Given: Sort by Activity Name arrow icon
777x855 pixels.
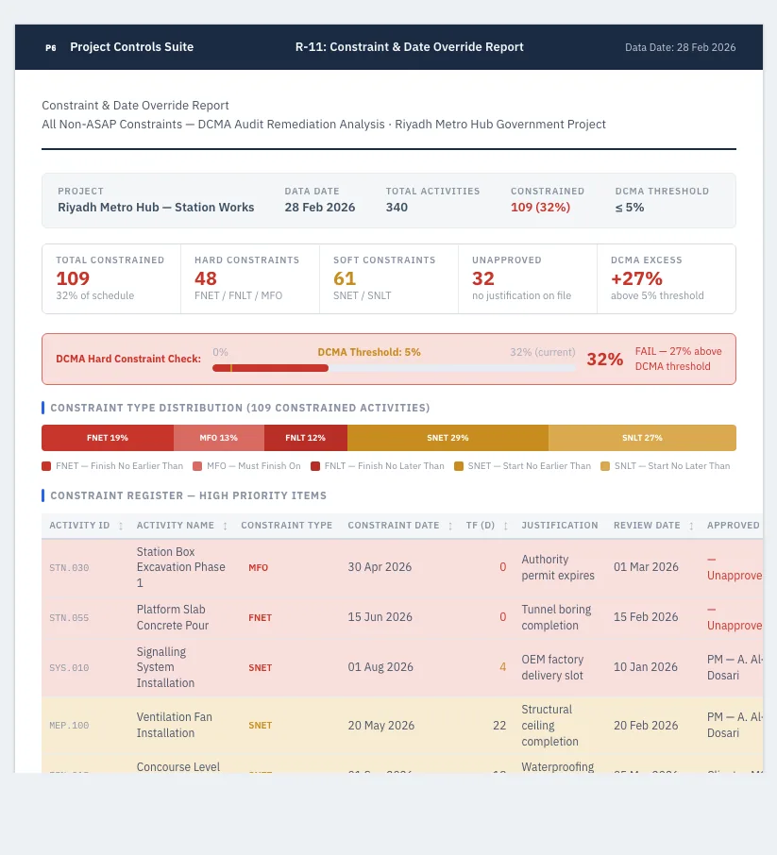Looking at the screenshot, I should pos(225,526).
